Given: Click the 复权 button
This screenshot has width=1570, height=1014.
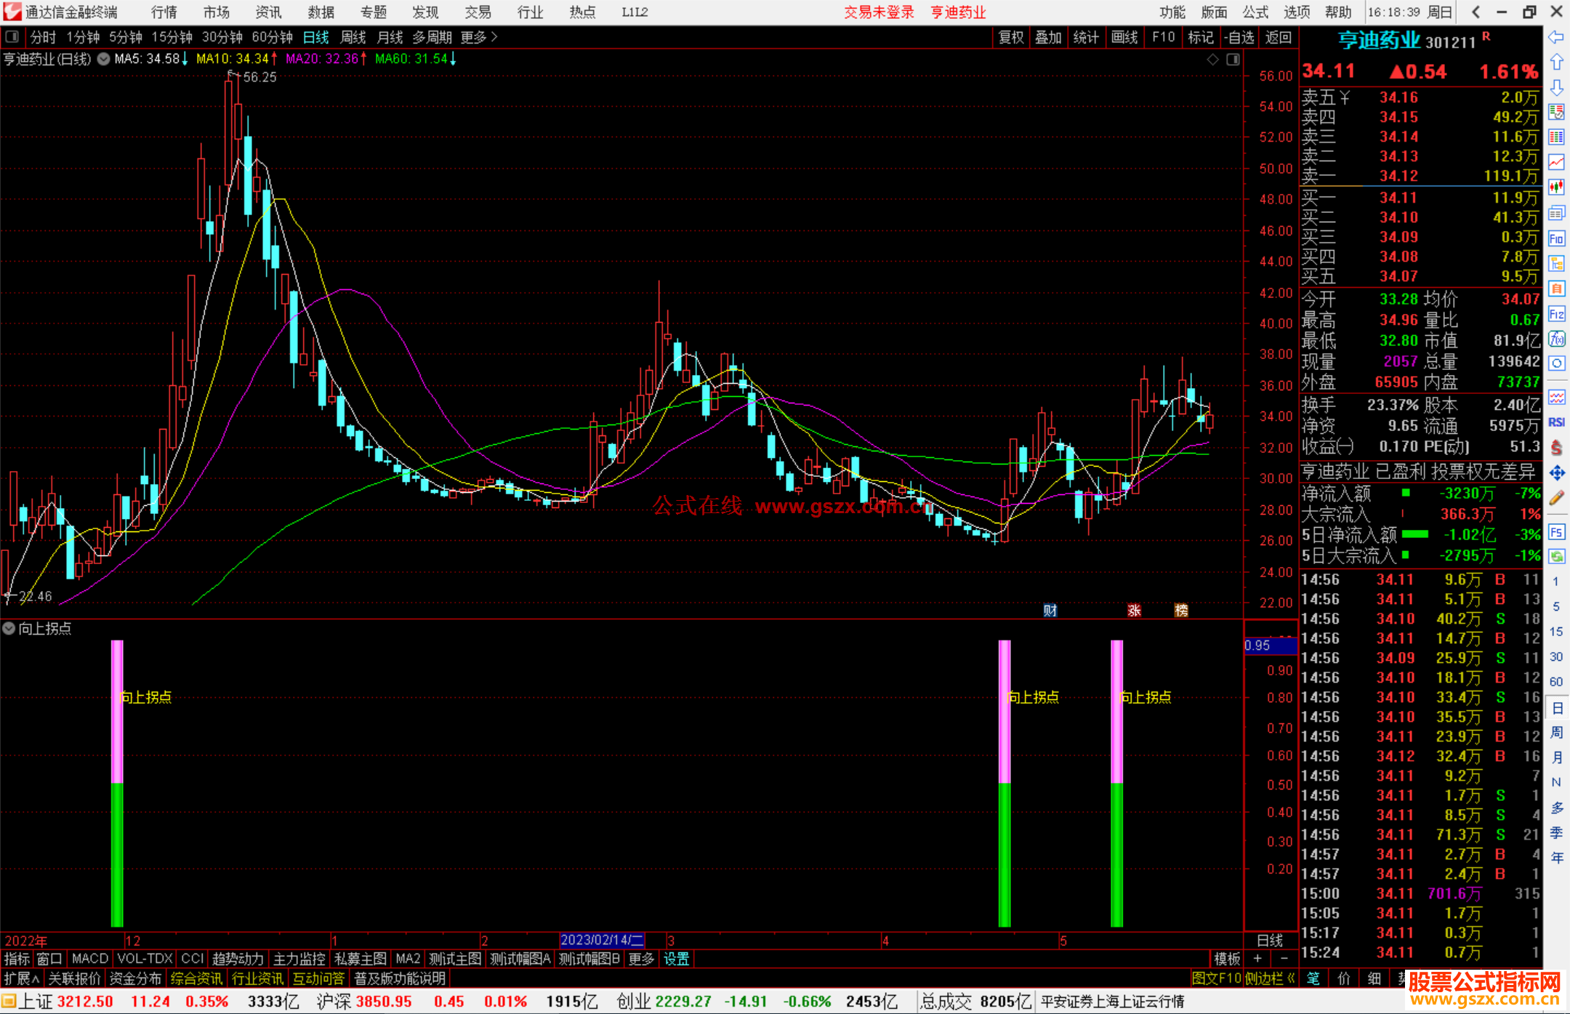Looking at the screenshot, I should coord(1011,37).
